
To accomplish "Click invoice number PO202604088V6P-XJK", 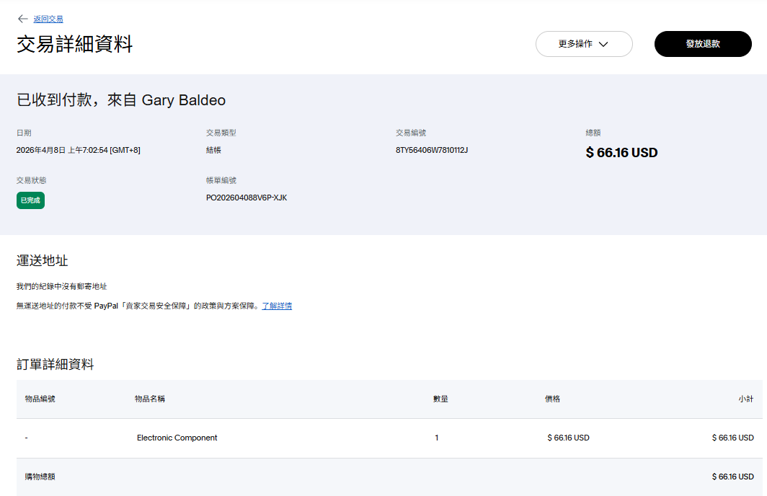I will 247,198.
